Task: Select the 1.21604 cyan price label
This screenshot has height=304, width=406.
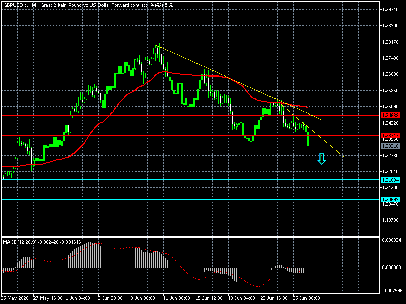Action: tap(390, 180)
